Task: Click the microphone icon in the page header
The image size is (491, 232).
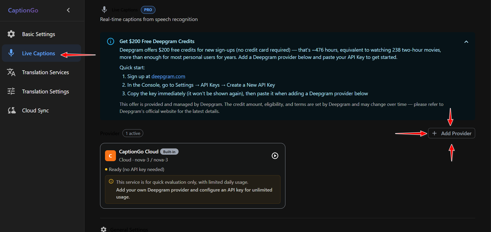Action: coord(104,10)
